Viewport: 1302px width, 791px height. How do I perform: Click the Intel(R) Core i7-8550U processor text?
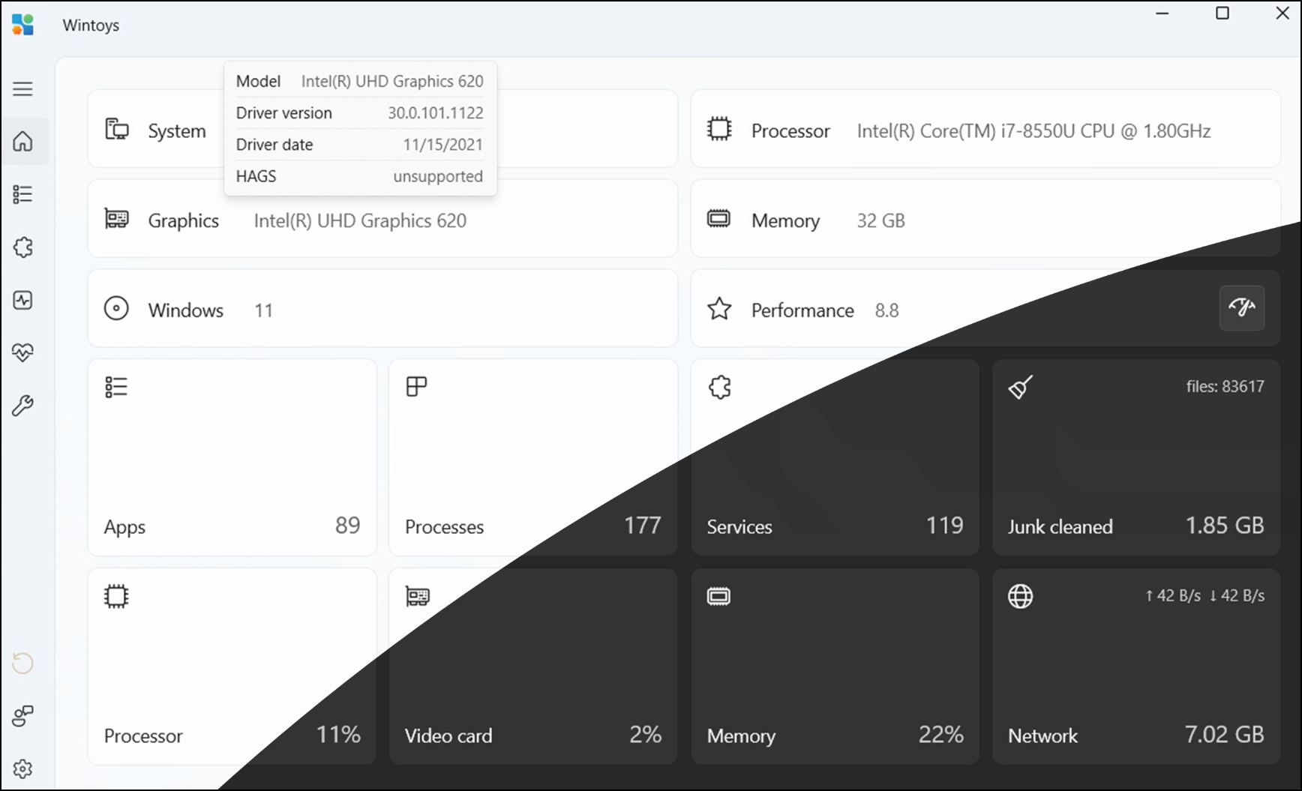point(1033,130)
